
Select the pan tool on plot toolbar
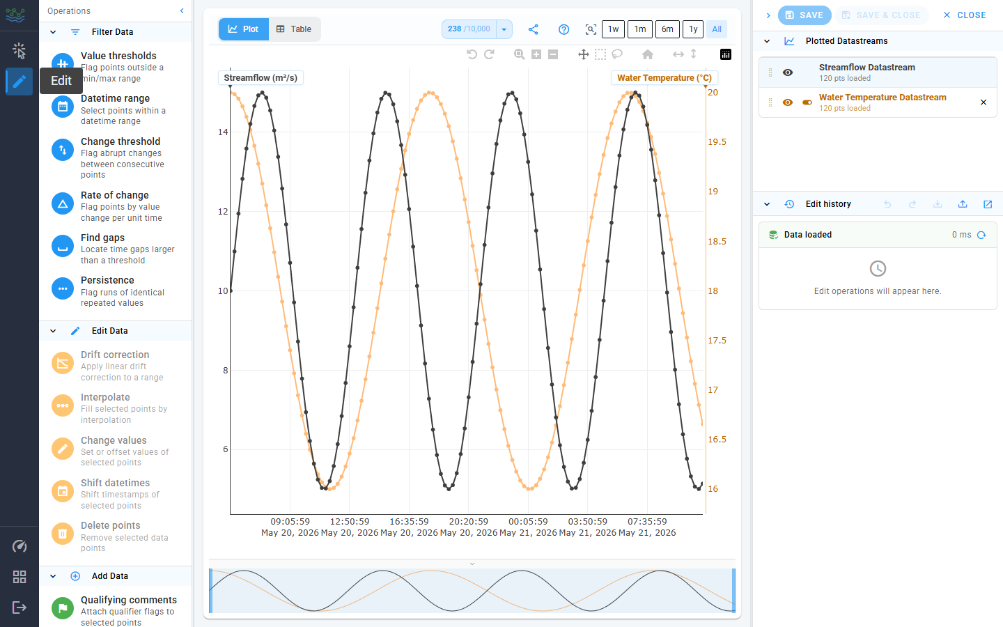584,54
